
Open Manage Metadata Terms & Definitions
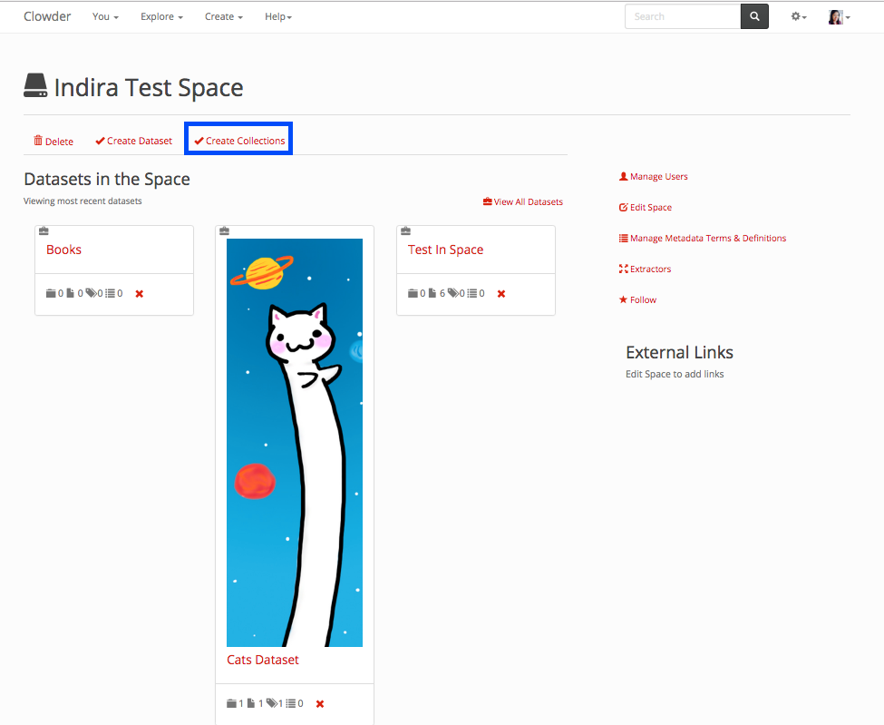click(707, 239)
